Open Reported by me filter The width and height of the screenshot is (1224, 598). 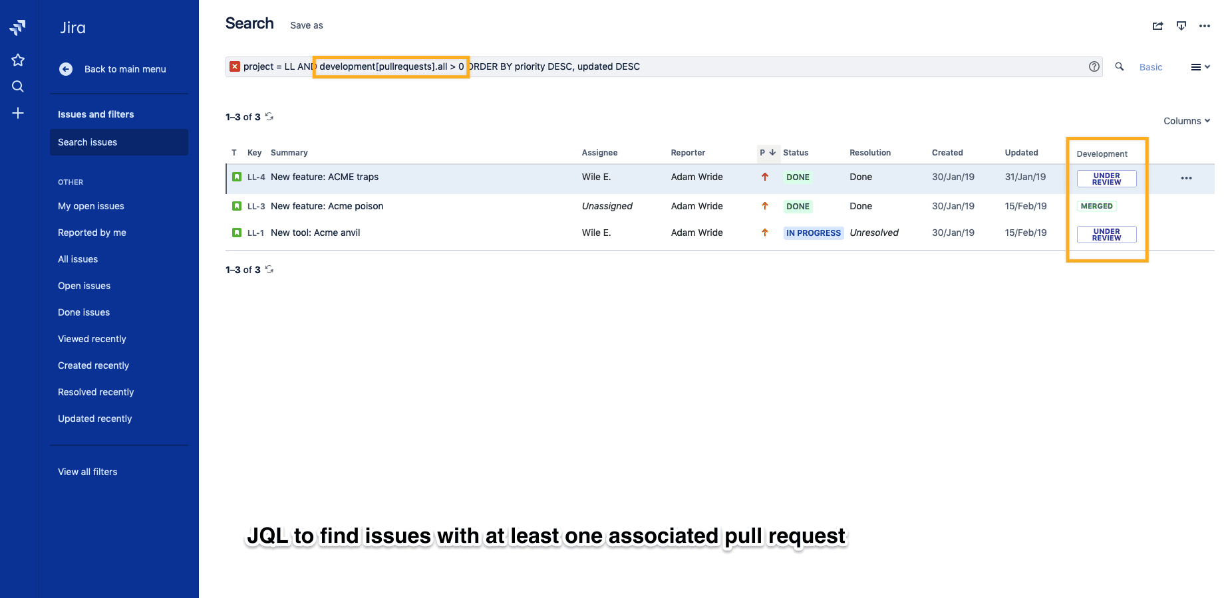92,233
